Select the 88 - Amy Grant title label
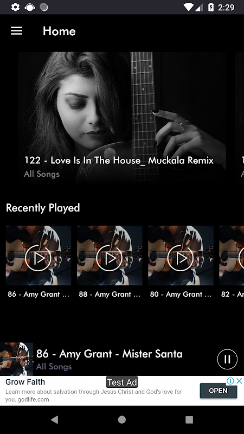 (110, 294)
